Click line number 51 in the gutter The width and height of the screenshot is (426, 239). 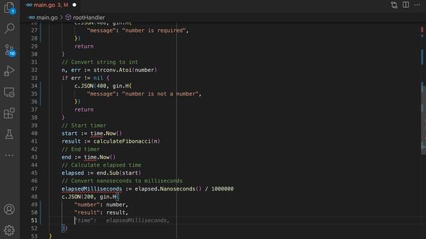pyautogui.click(x=34, y=220)
